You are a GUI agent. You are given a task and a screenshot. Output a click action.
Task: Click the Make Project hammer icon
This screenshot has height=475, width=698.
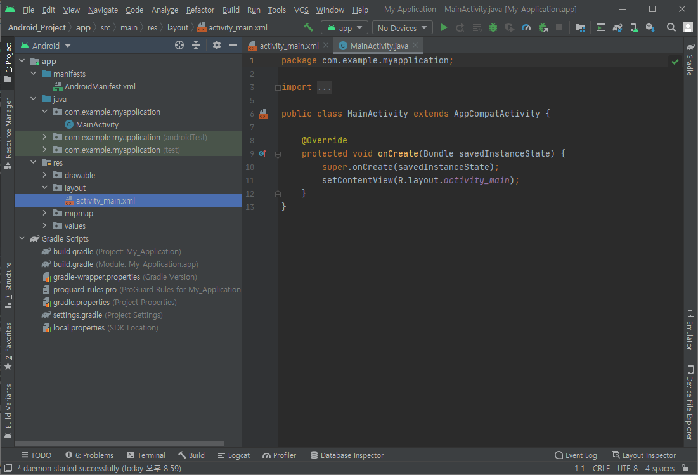tap(308, 28)
